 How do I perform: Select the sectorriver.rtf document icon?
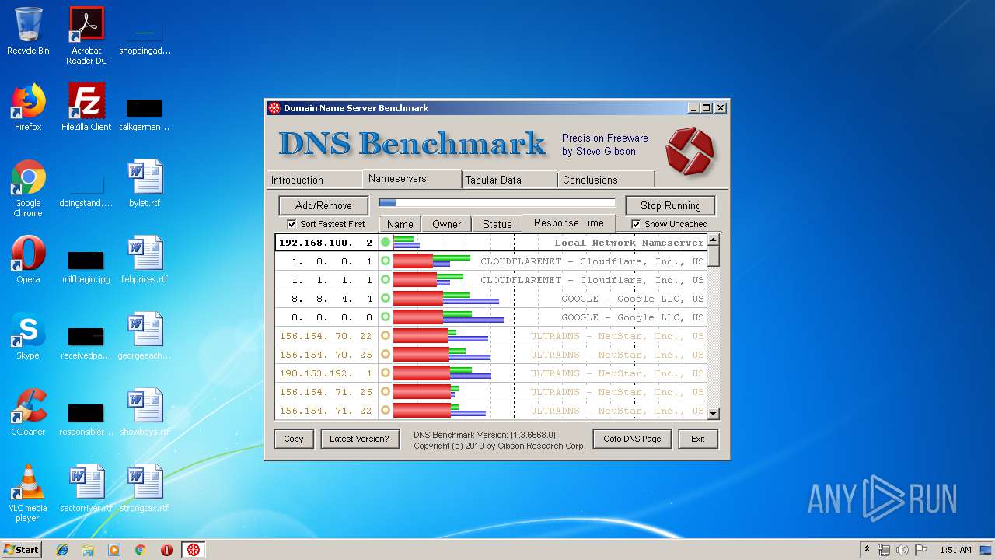tap(86, 489)
